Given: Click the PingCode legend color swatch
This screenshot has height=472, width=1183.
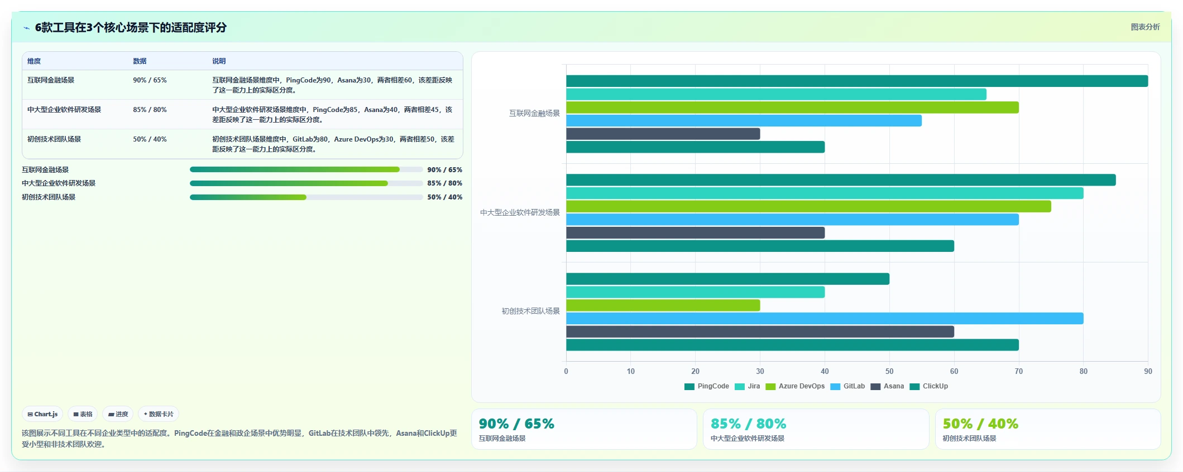Looking at the screenshot, I should coord(689,387).
